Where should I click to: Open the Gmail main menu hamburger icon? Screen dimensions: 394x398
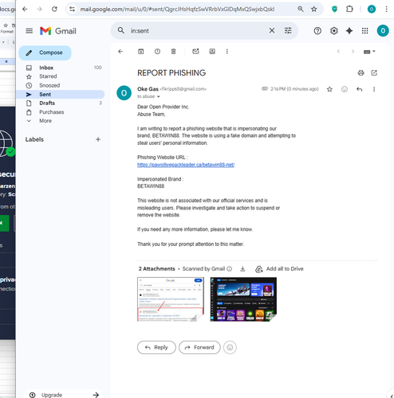30,31
